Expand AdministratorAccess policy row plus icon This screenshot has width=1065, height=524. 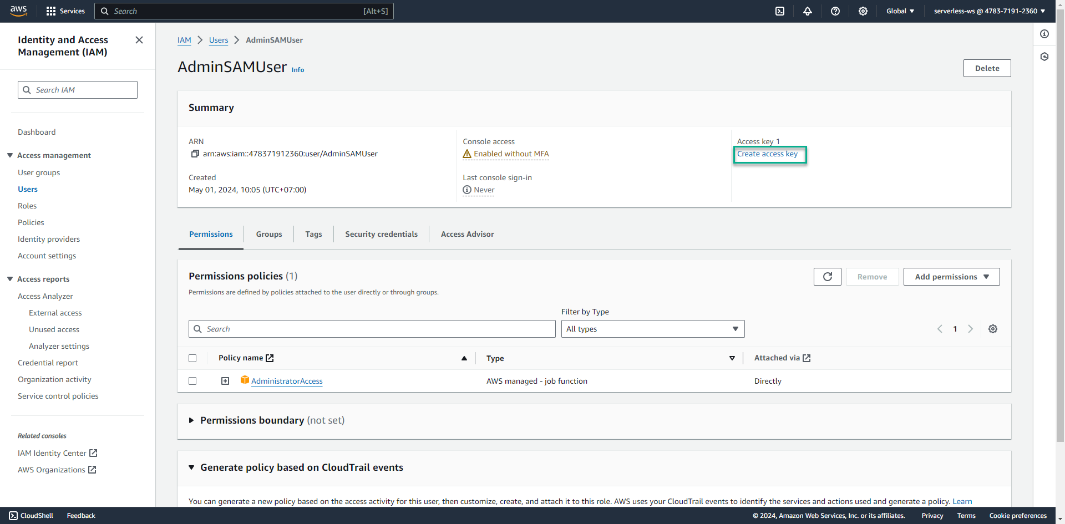pyautogui.click(x=225, y=381)
